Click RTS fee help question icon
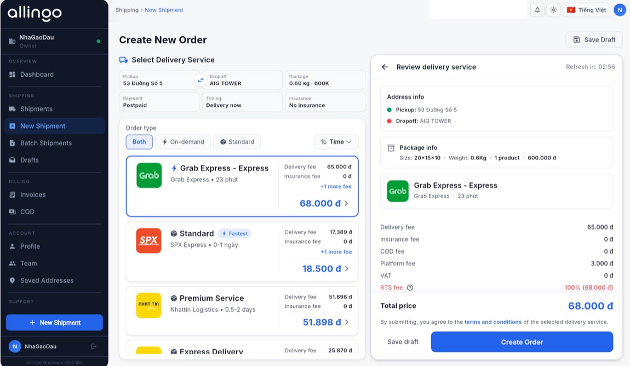 (x=410, y=288)
